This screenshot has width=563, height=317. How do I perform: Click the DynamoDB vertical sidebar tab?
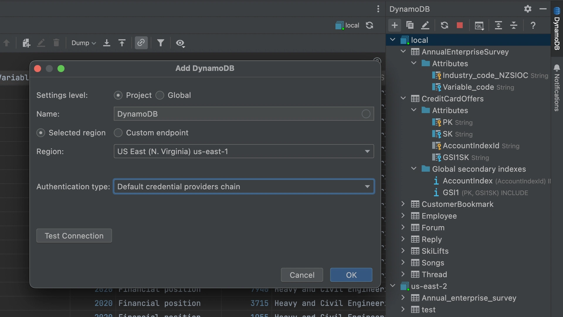click(557, 28)
